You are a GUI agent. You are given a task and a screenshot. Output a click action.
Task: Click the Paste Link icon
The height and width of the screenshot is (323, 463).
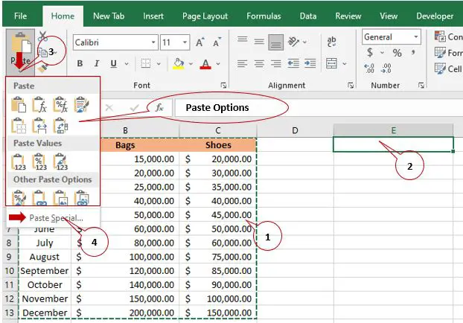(x=39, y=198)
